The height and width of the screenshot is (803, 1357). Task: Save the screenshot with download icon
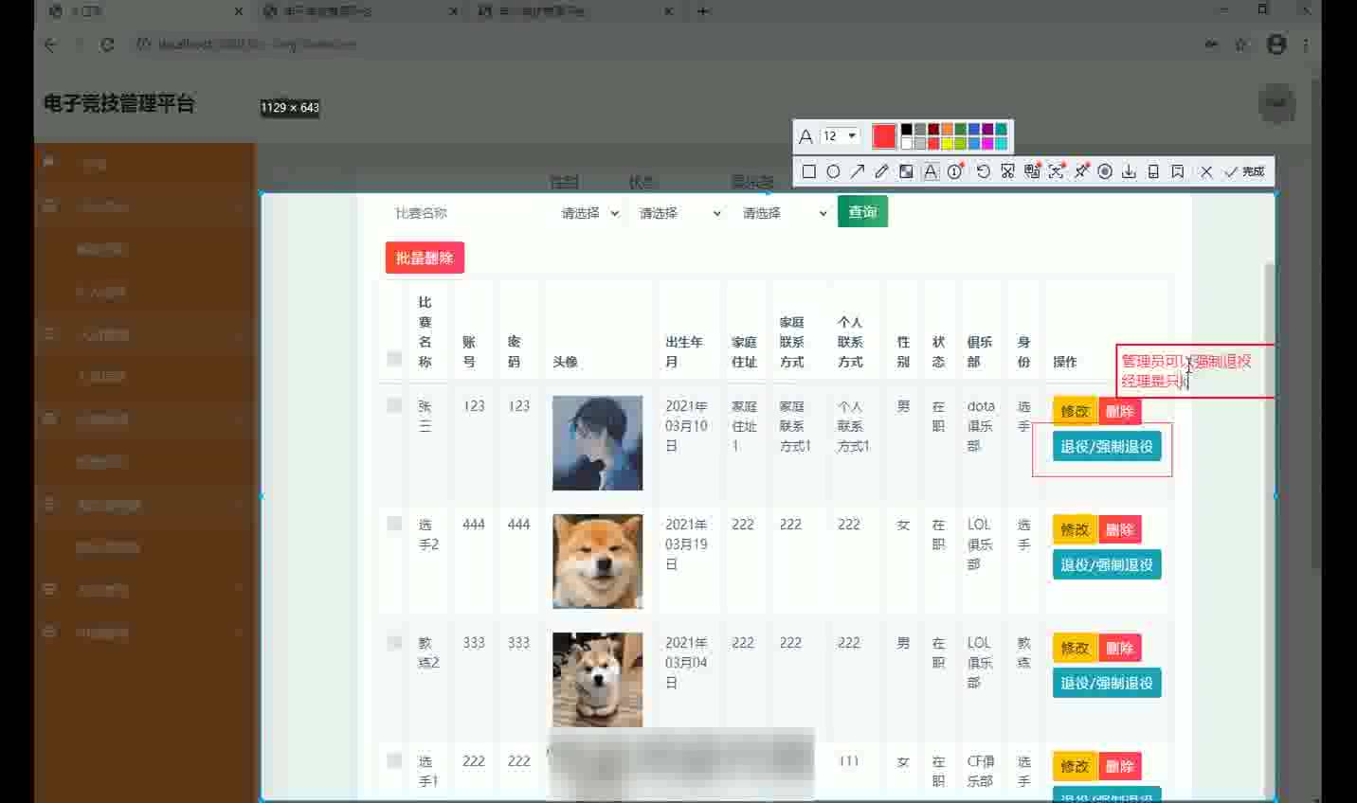pos(1129,171)
